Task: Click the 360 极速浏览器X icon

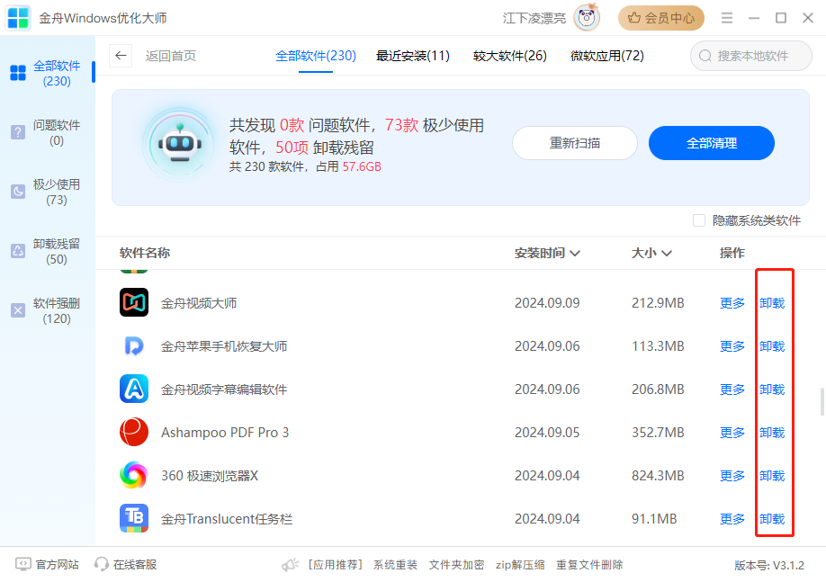Action: point(134,475)
